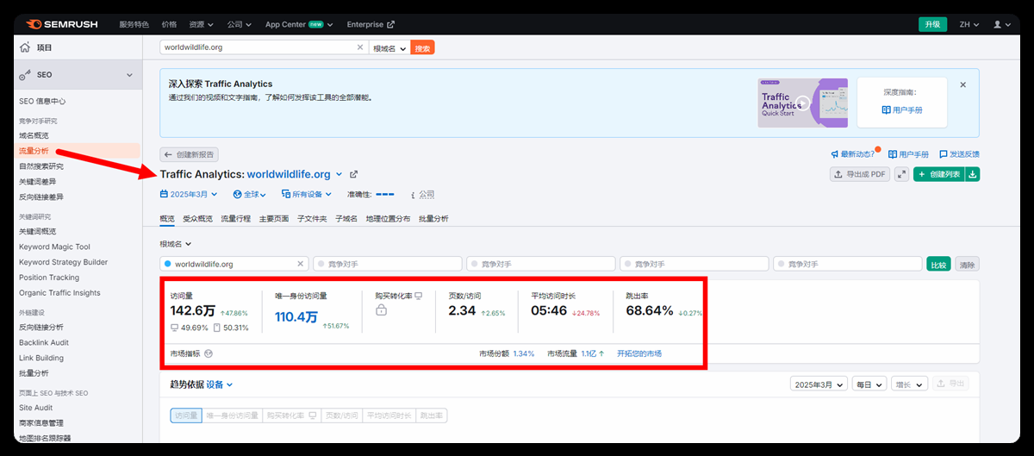Switch to the 子文件夹 tab

[x=312, y=219]
